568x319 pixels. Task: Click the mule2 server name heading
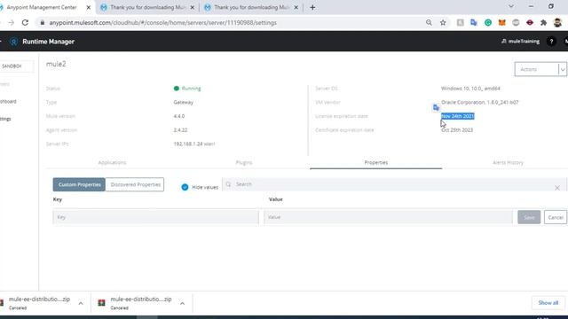[x=56, y=64]
